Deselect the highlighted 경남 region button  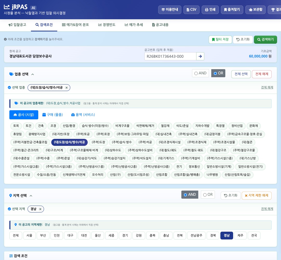[x=227, y=236]
